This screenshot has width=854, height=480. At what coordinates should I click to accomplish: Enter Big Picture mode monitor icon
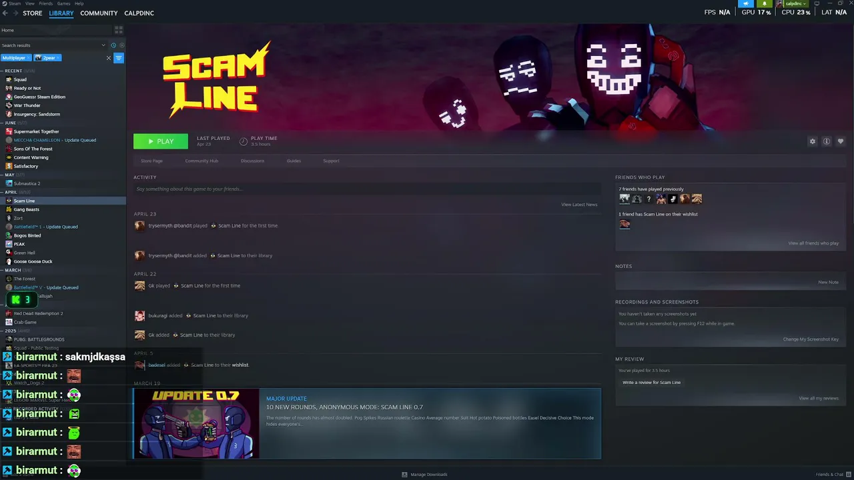(x=817, y=4)
